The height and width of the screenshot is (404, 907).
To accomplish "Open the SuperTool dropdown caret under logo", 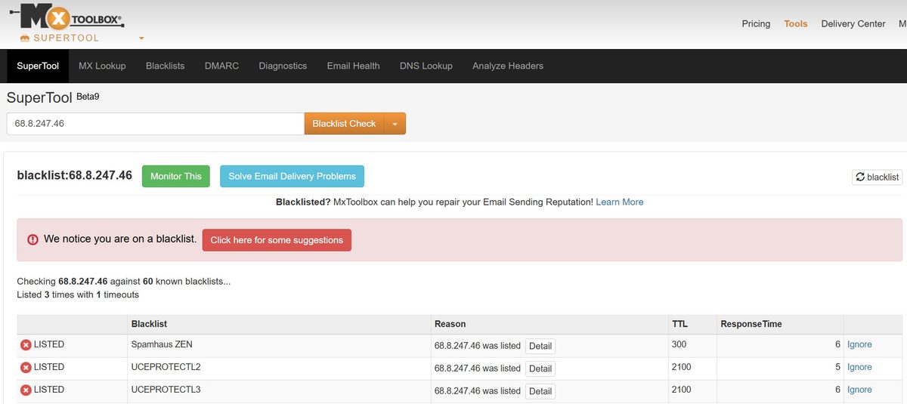I will (141, 39).
